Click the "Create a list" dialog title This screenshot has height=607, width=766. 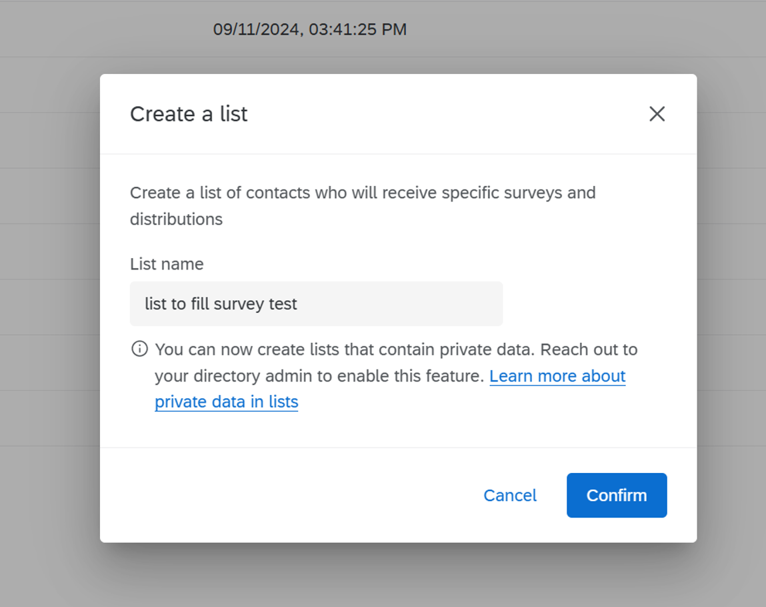[189, 114]
